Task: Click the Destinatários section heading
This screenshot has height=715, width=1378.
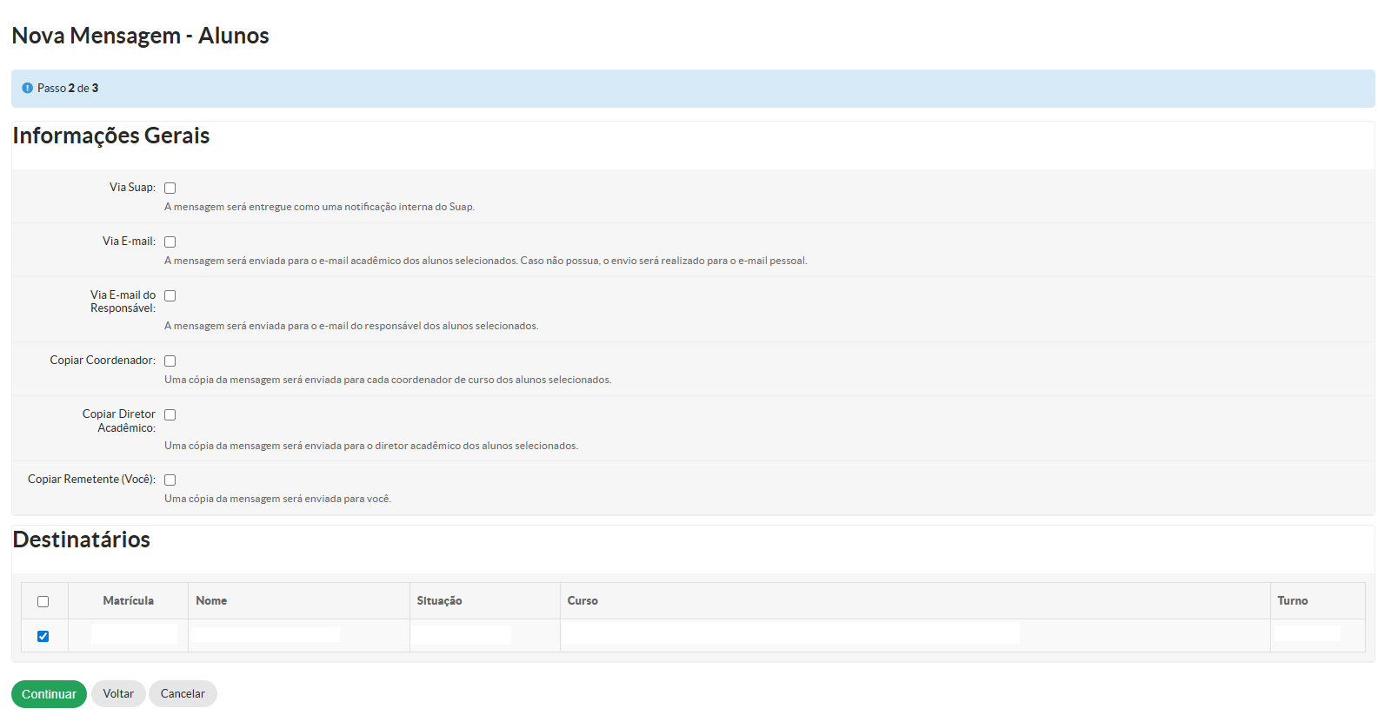Action: pos(82,540)
